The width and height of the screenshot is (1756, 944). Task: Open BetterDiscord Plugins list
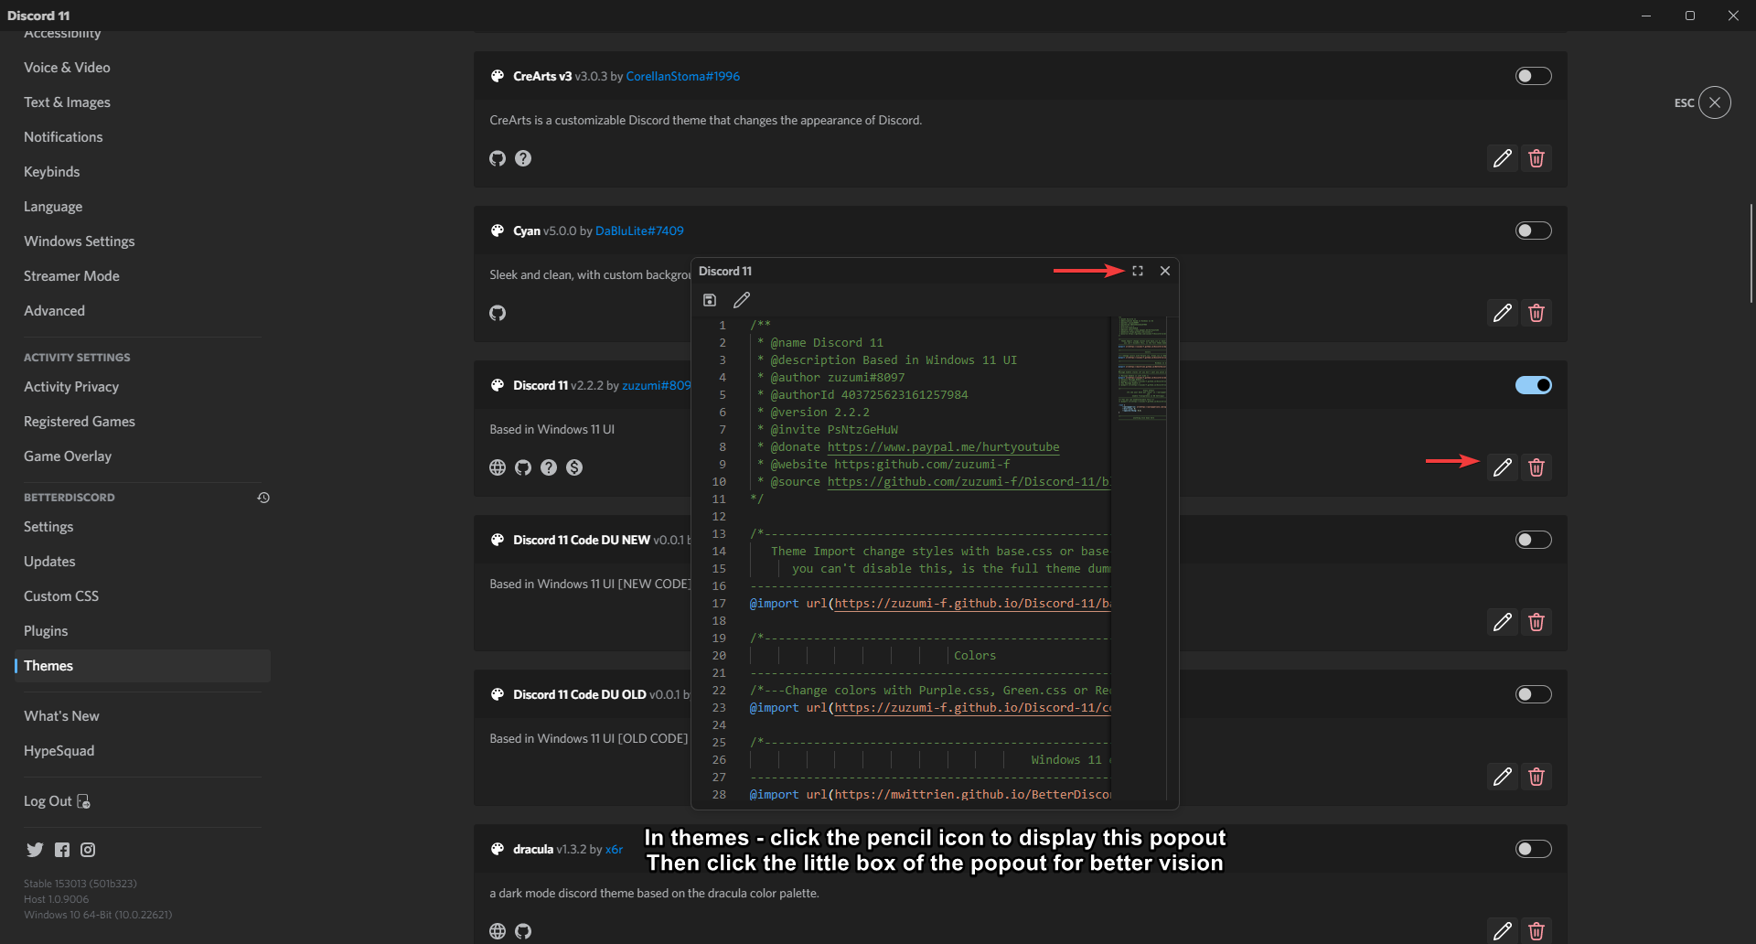[143, 631]
